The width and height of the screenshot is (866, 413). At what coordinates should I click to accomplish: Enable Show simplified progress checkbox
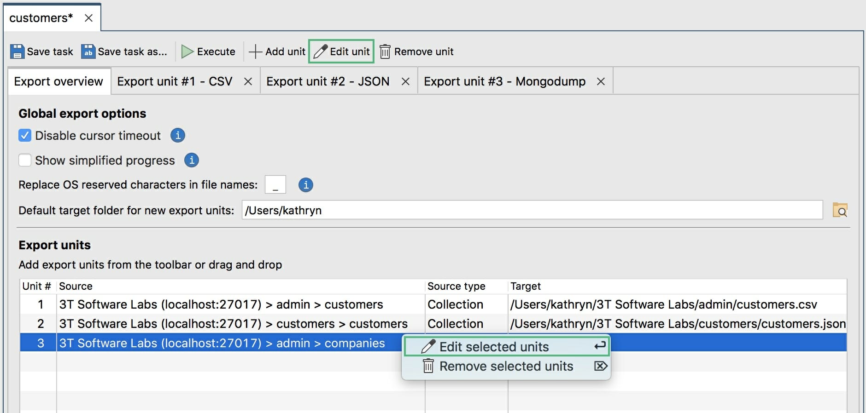(x=25, y=160)
